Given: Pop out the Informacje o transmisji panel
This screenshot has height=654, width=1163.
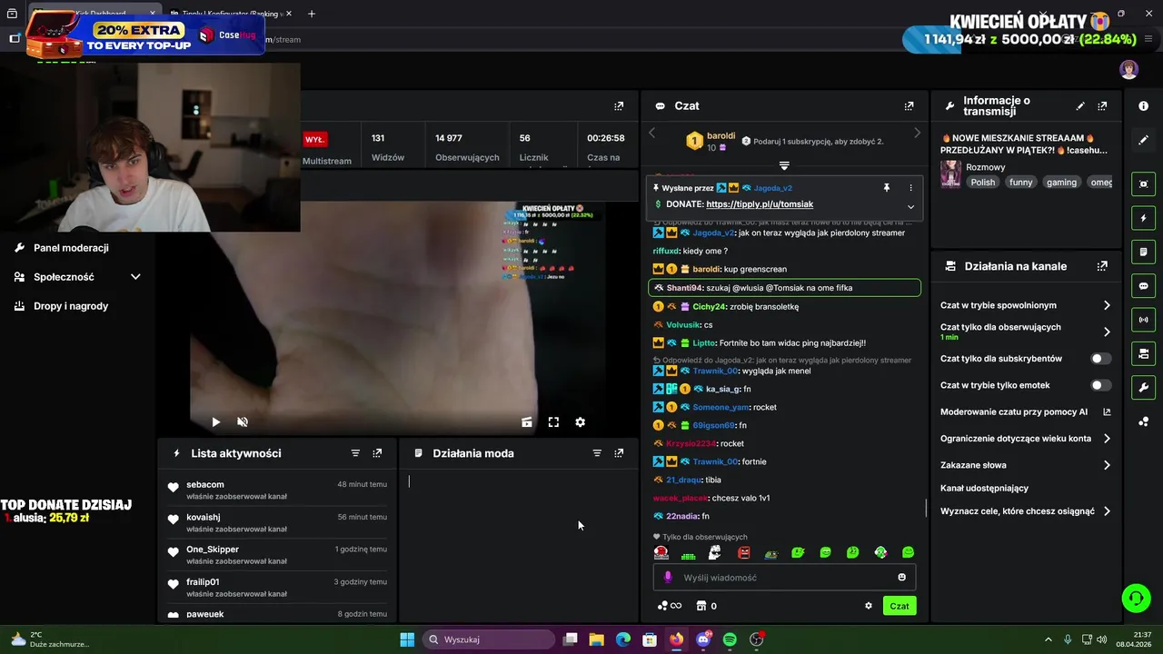Looking at the screenshot, I should tap(1102, 106).
